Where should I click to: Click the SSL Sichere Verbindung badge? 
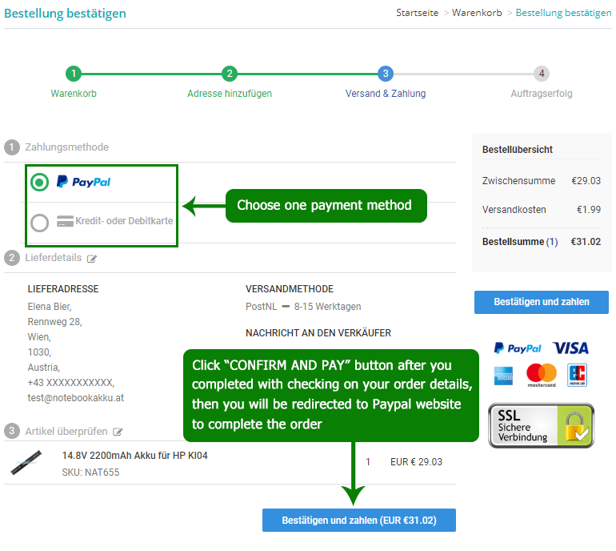[541, 425]
